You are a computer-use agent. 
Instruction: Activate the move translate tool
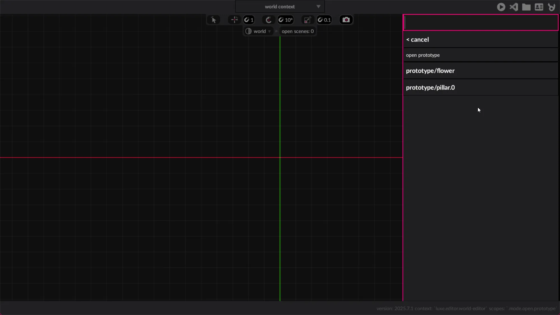234,20
